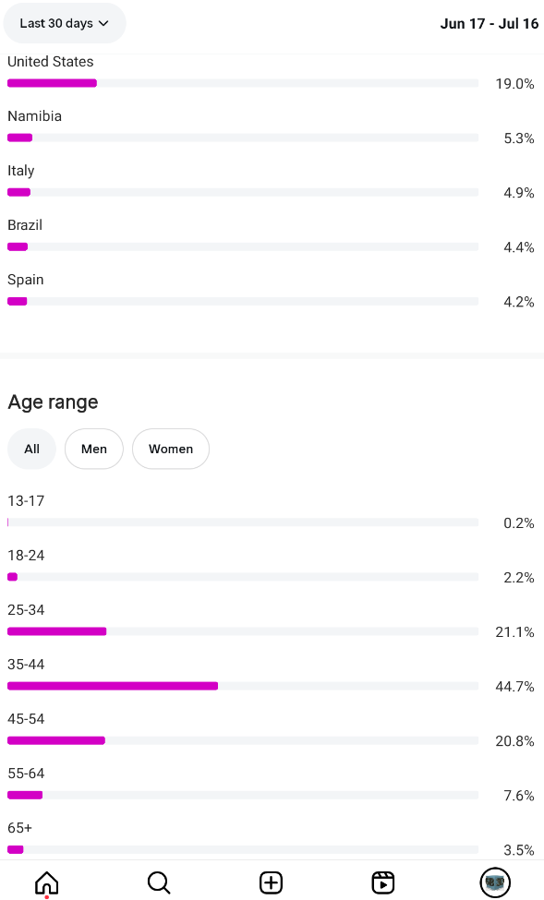This screenshot has height=900, width=544.
Task: Click the Spain percentage bar
Action: click(x=242, y=301)
